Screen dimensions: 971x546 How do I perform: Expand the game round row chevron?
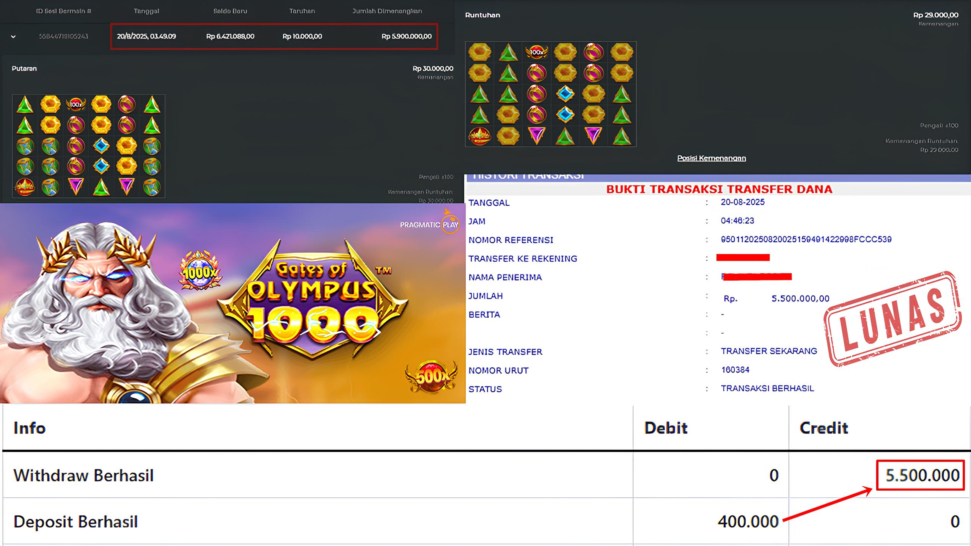pos(13,37)
